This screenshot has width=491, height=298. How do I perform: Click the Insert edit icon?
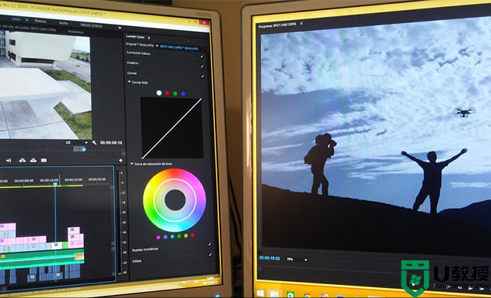pos(22,160)
